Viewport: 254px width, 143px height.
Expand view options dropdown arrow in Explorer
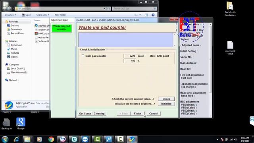140,15
